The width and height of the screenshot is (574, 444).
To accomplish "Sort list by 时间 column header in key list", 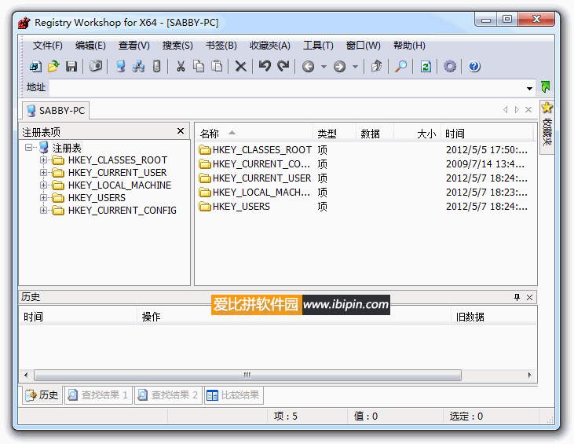I will tap(487, 134).
